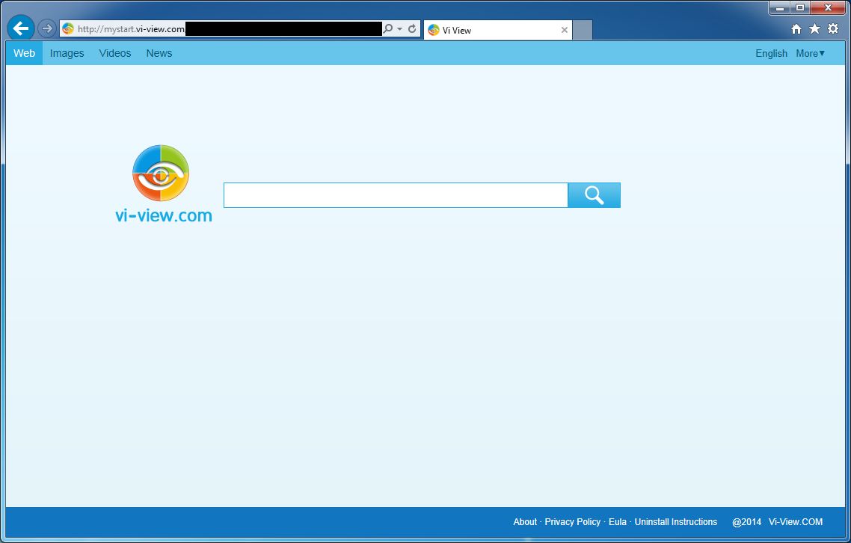
Task: Open the Privacy Policy link
Action: coord(572,521)
